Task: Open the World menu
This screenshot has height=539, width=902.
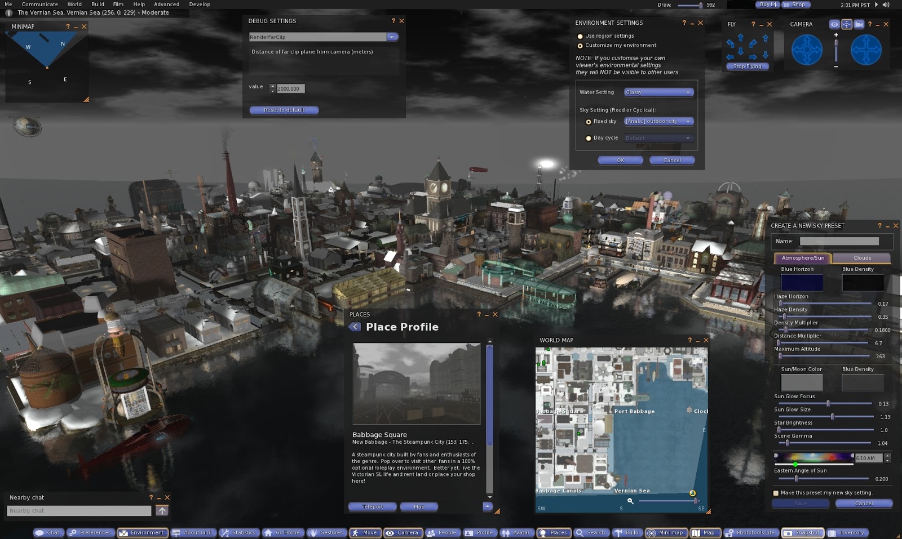Action: (74, 4)
